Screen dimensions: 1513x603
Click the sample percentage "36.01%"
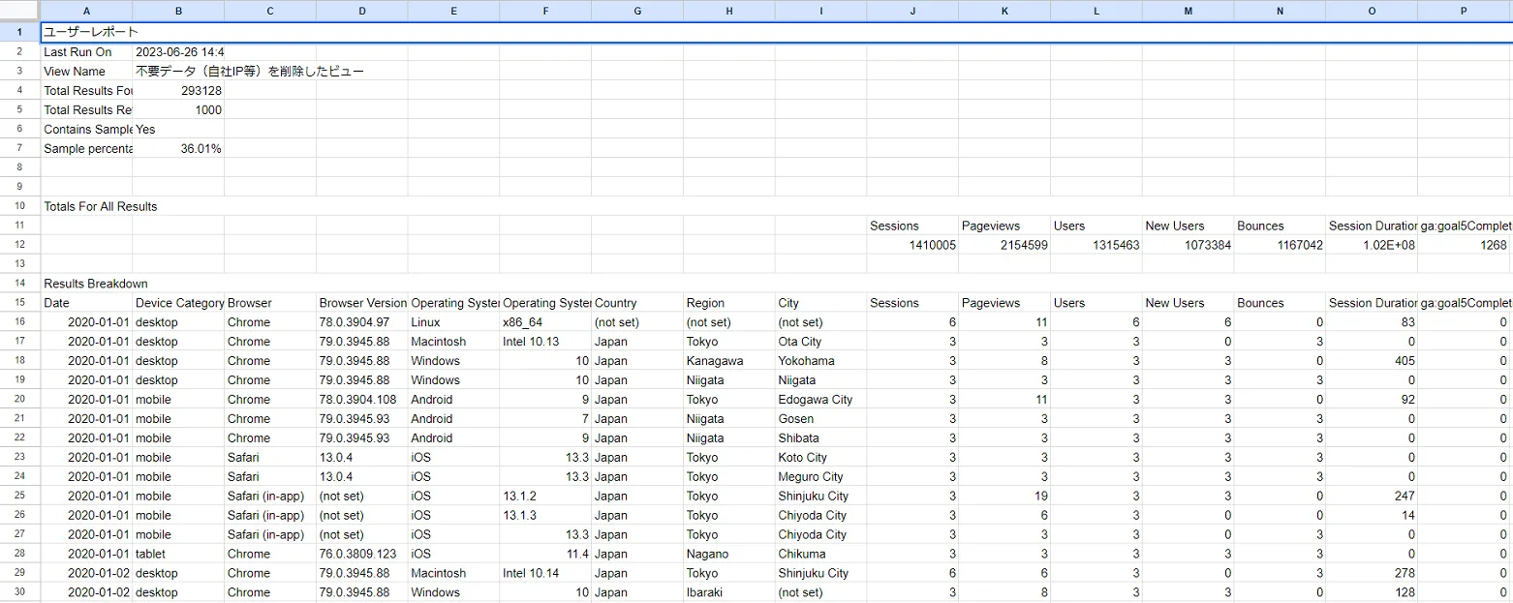point(177,148)
